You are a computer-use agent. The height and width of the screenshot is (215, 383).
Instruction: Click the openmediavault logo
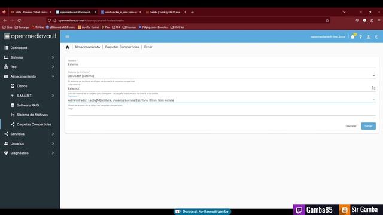click(30, 36)
